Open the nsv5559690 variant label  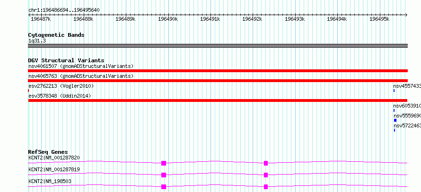click(x=407, y=116)
